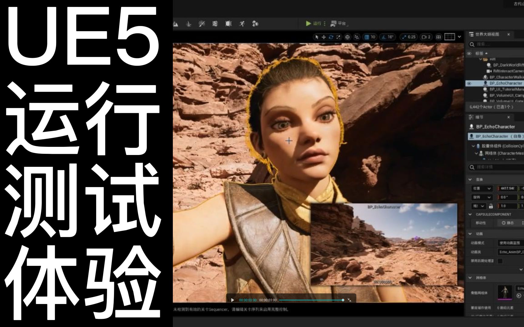Viewport: 524px width, 327px height.
Task: Click the 世界大纲视图 panel icon
Action: click(471, 34)
